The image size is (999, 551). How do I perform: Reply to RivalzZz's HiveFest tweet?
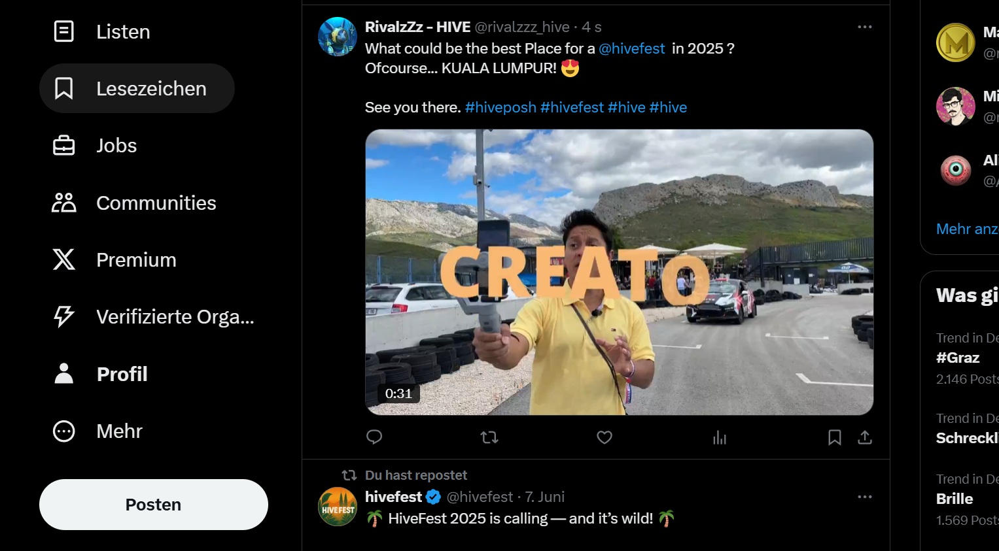pyautogui.click(x=374, y=437)
